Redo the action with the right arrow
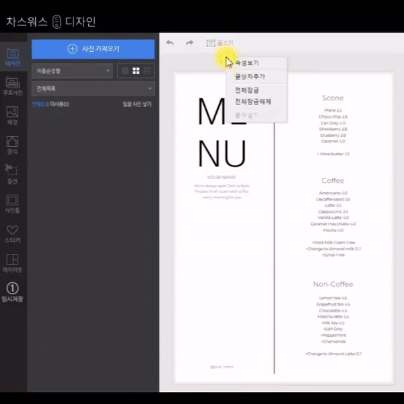Image resolution: width=404 pixels, height=404 pixels. pyautogui.click(x=189, y=43)
